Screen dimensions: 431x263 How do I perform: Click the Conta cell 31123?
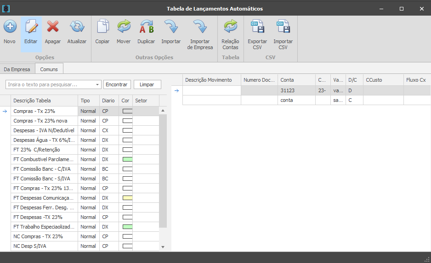click(296, 90)
